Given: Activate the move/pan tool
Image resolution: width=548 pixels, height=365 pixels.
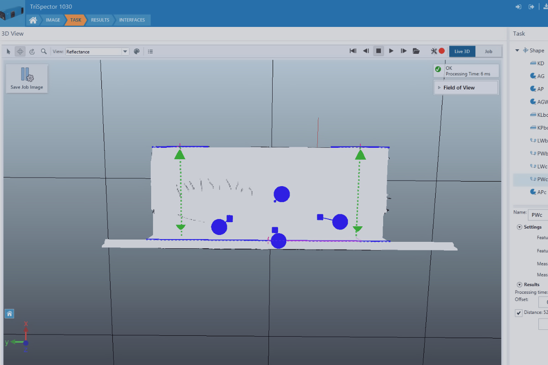Looking at the screenshot, I should tap(20, 52).
